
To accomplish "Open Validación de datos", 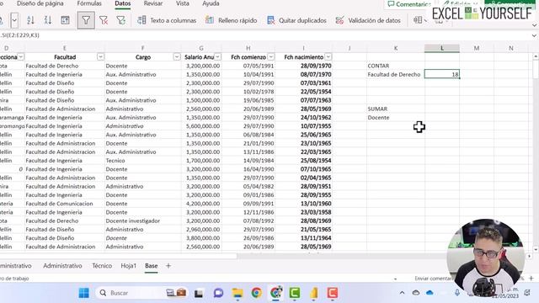I will [368, 20].
